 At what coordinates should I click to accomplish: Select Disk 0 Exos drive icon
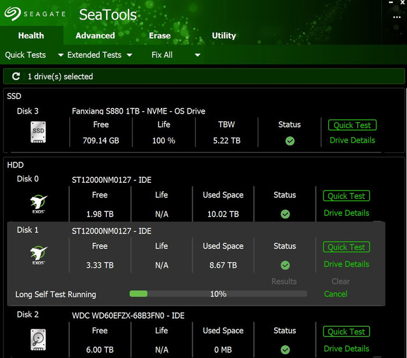[39, 202]
